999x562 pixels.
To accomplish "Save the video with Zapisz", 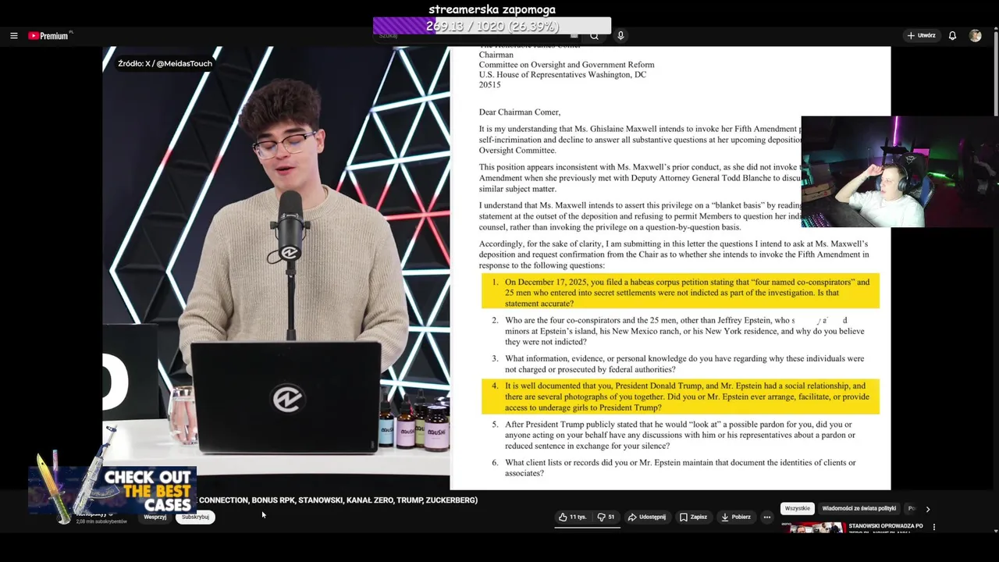I will [x=693, y=517].
